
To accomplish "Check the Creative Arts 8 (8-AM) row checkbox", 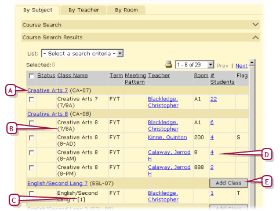I will click(x=31, y=153).
